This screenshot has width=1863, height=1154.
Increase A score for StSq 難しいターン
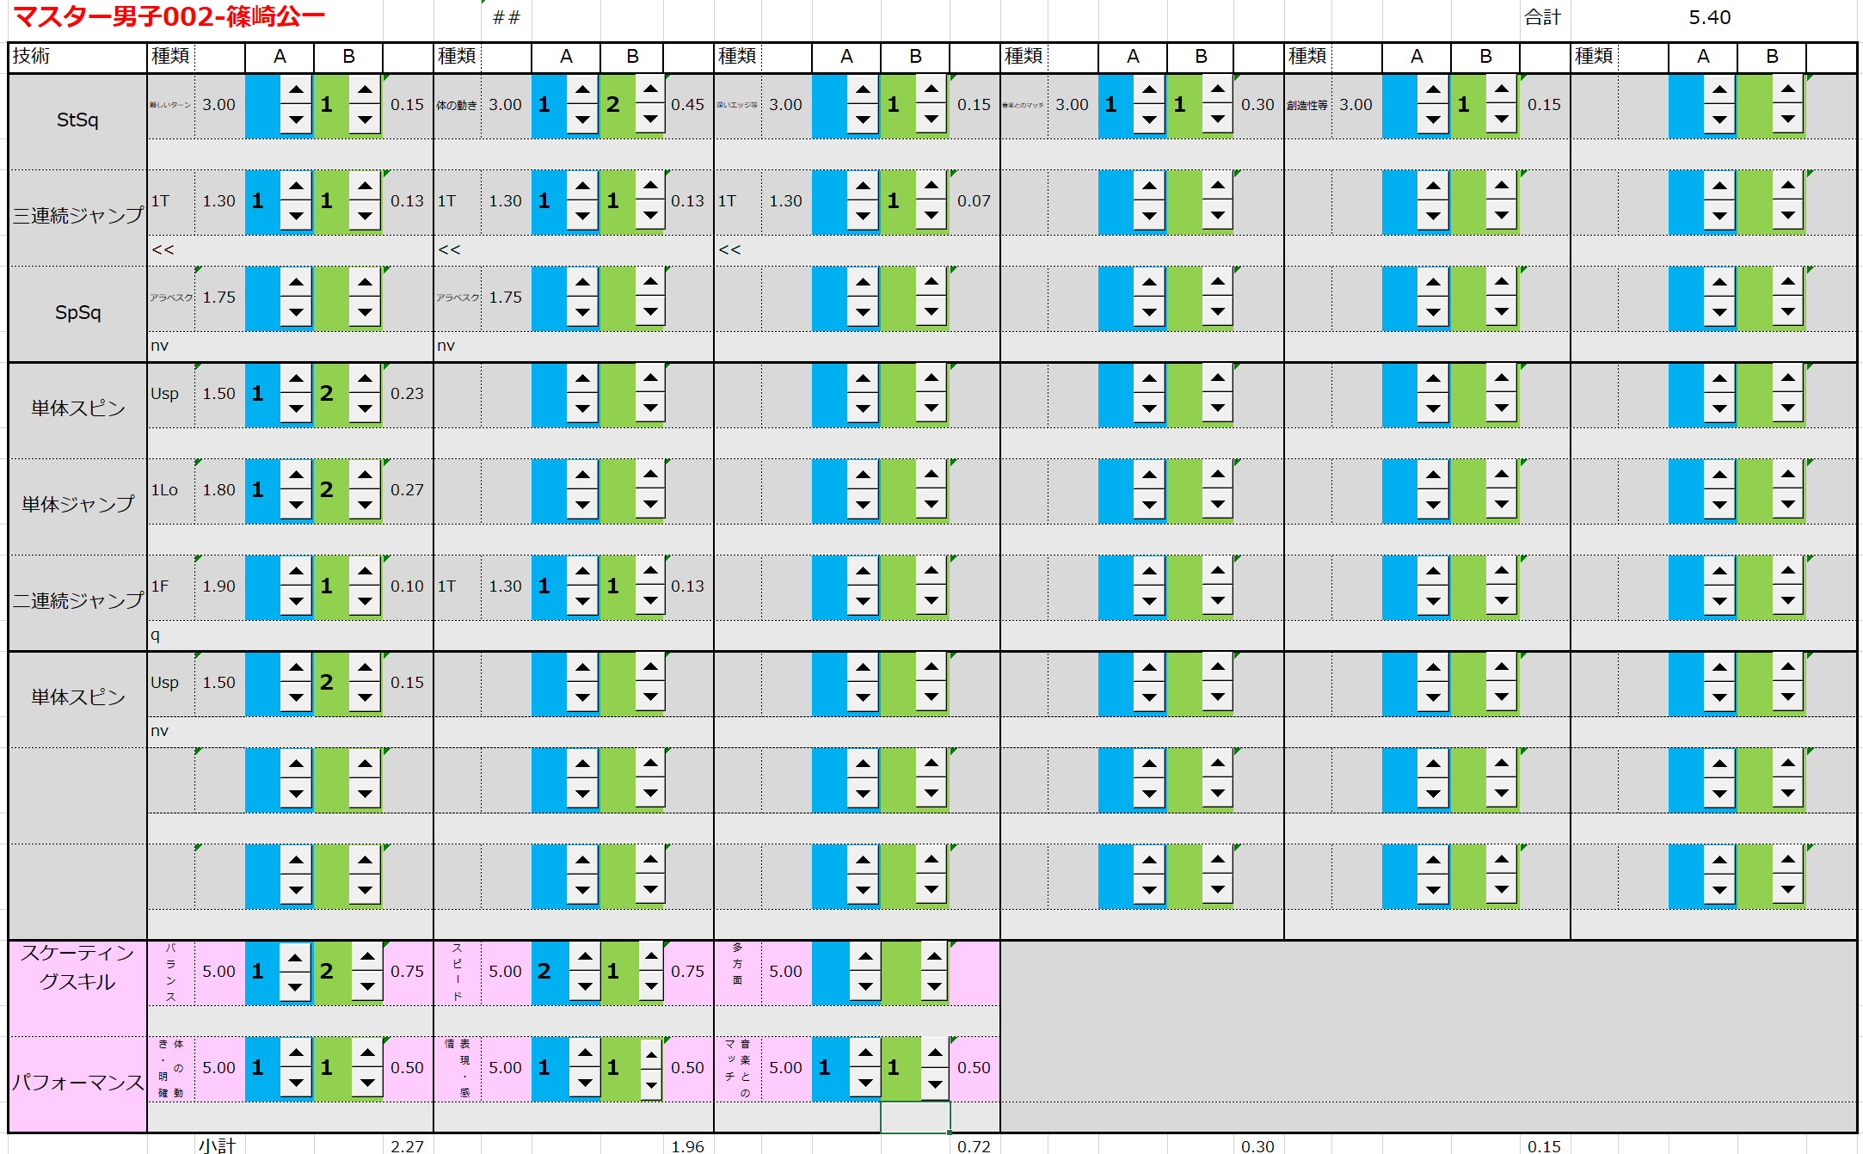coord(296,89)
